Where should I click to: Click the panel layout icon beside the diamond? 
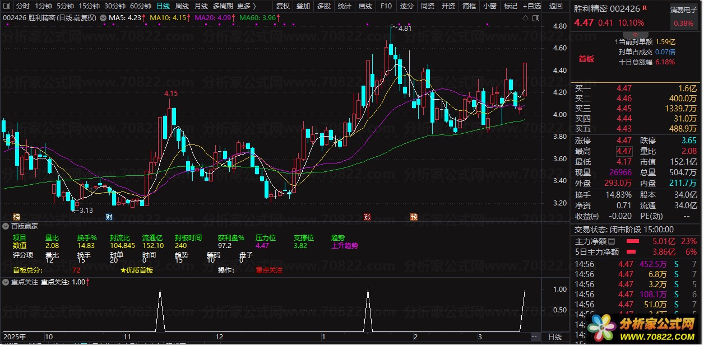[535, 18]
